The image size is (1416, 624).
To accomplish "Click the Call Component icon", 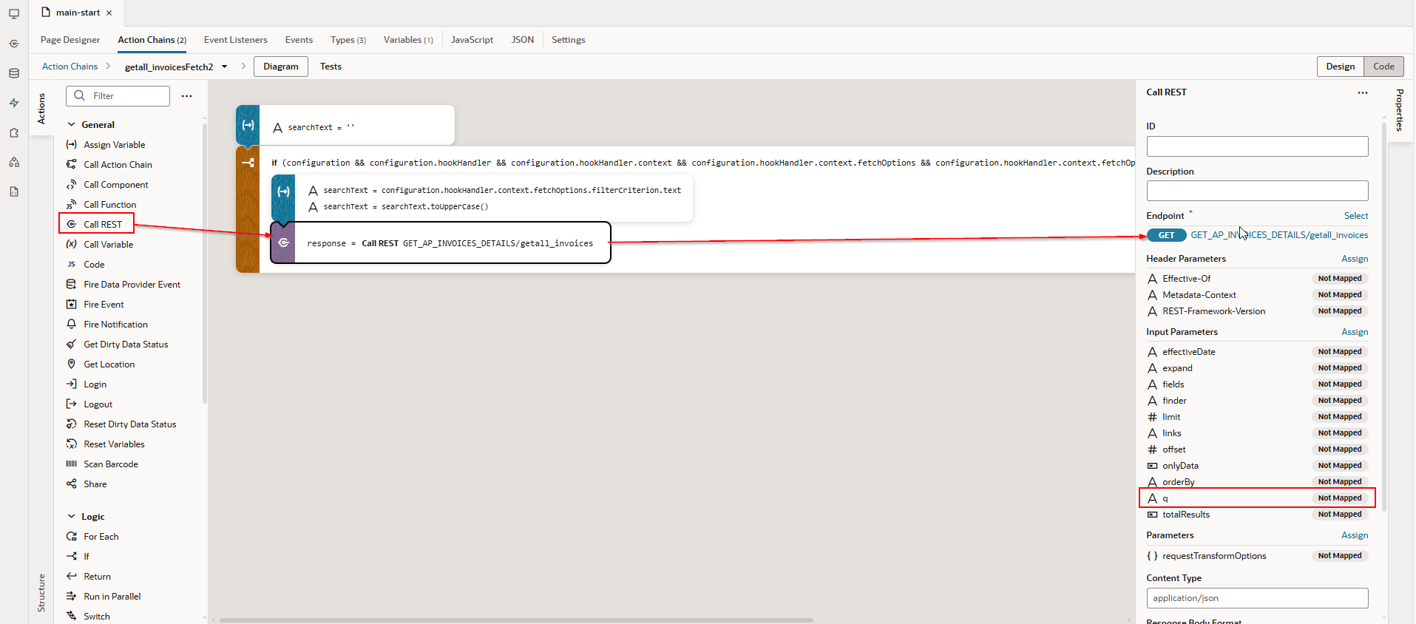I will pos(72,185).
